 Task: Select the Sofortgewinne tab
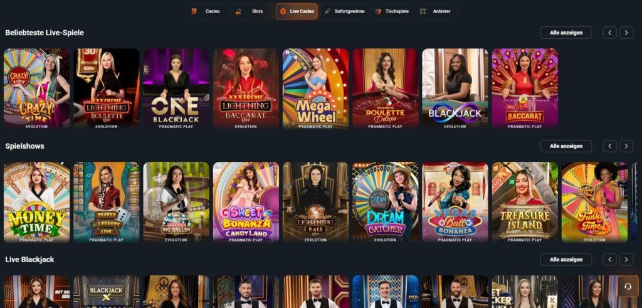click(344, 11)
